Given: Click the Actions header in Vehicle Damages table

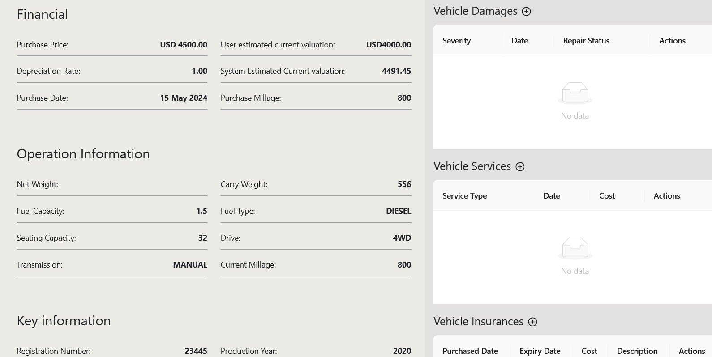Looking at the screenshot, I should point(672,41).
